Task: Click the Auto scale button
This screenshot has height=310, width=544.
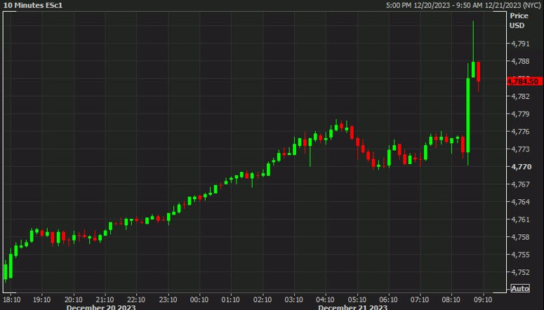Action: click(x=520, y=288)
